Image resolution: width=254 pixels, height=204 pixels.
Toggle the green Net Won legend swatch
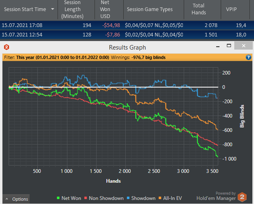coord(58,198)
